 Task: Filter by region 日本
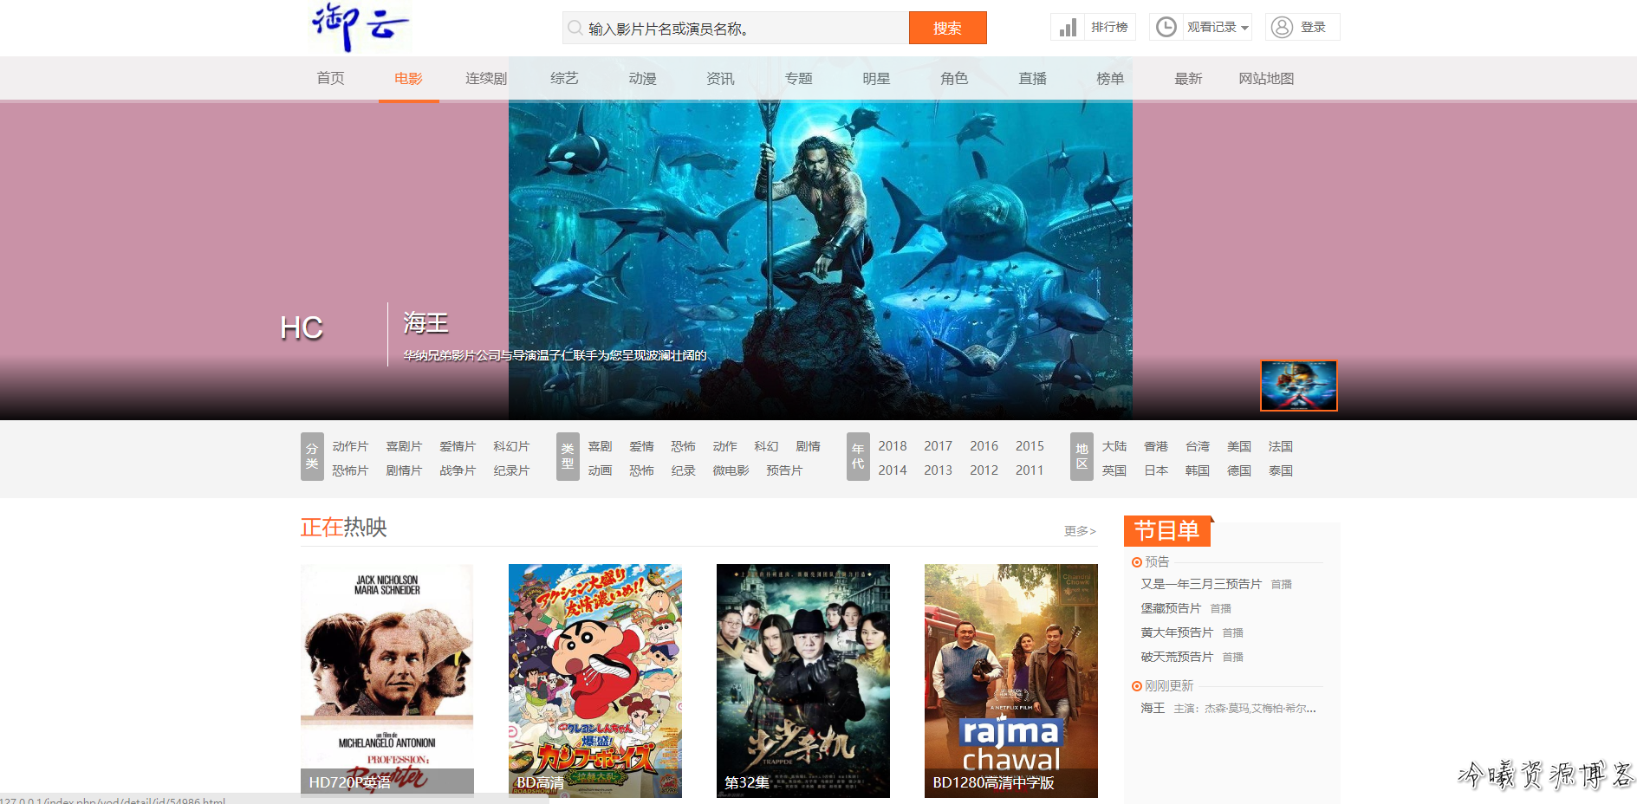point(1156,470)
